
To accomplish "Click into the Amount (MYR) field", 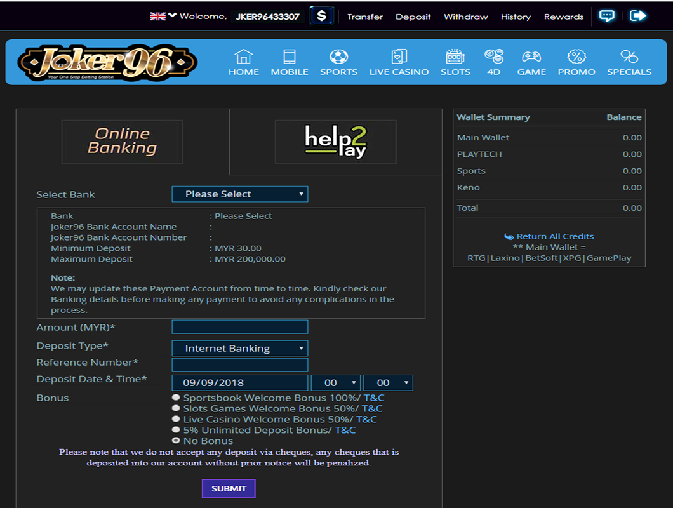I will [x=239, y=327].
